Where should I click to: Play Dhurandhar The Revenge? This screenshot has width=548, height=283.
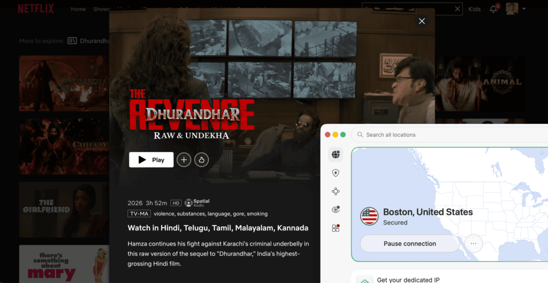coord(151,160)
